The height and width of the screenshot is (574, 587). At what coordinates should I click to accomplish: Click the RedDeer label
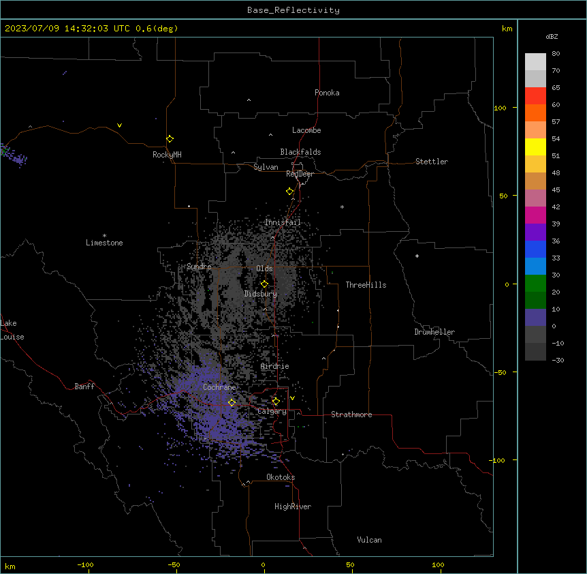click(x=300, y=174)
